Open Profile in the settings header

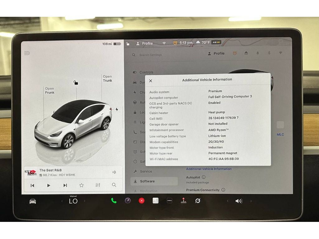coord(216,54)
